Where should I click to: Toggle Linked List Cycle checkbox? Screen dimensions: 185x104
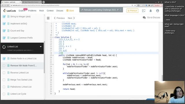[4, 94]
